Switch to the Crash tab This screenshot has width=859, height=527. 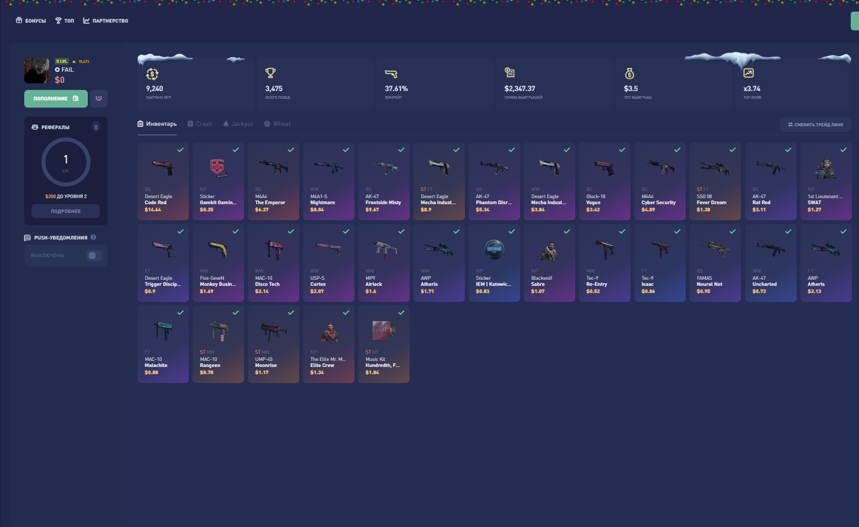[x=200, y=124]
